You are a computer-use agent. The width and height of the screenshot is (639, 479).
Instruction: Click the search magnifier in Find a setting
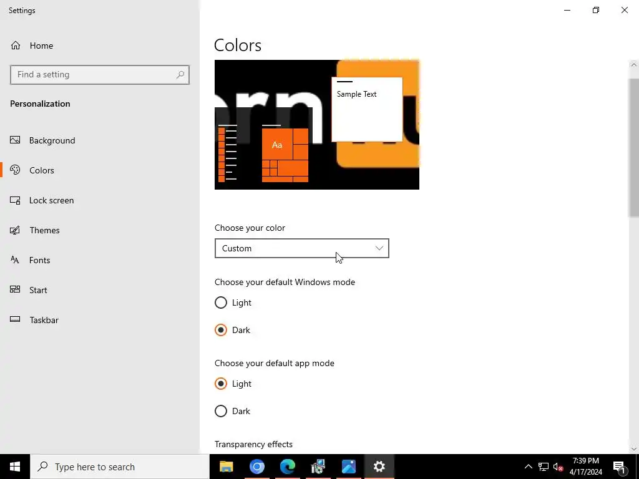180,75
